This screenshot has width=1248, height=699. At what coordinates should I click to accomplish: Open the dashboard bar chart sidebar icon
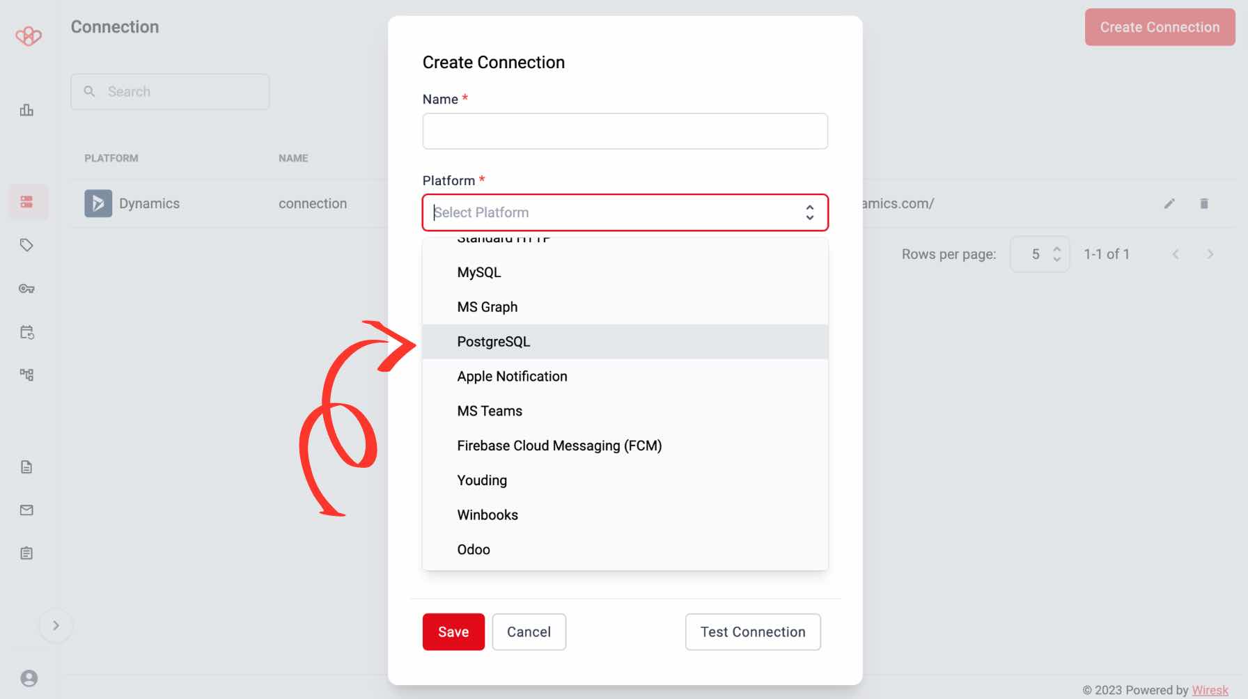coord(26,110)
